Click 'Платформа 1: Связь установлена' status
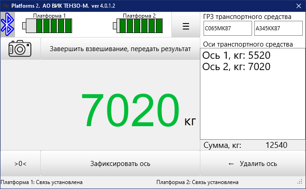Viewport: 306px width, 189px height. coord(41,183)
